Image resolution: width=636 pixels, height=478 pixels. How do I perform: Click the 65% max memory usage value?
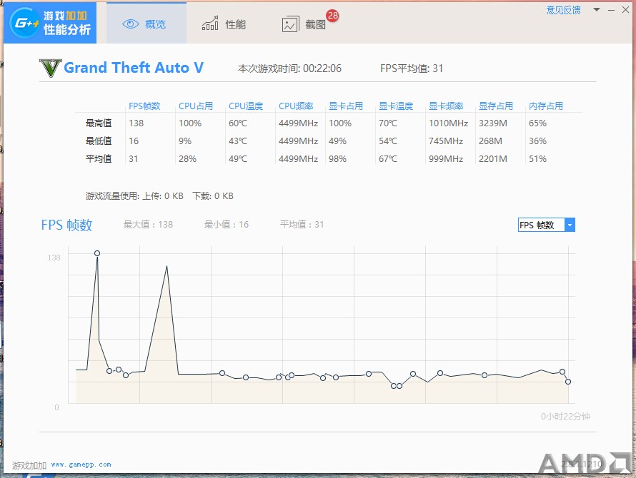click(x=537, y=123)
